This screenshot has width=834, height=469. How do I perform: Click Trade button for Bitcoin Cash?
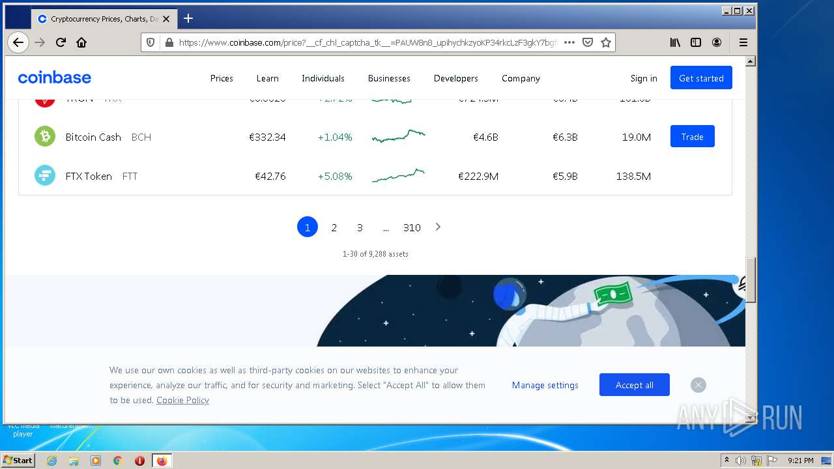click(x=692, y=136)
